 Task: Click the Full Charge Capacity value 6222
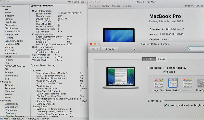[70, 44]
